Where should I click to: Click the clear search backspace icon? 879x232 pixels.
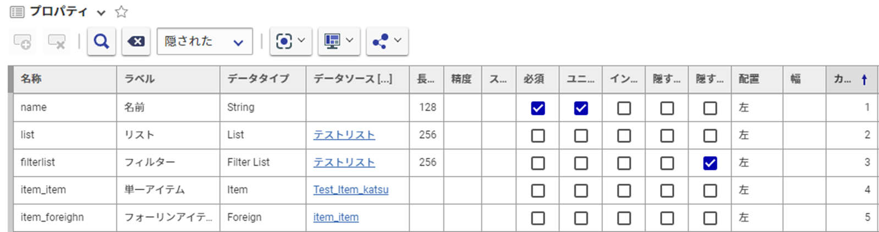(x=136, y=41)
